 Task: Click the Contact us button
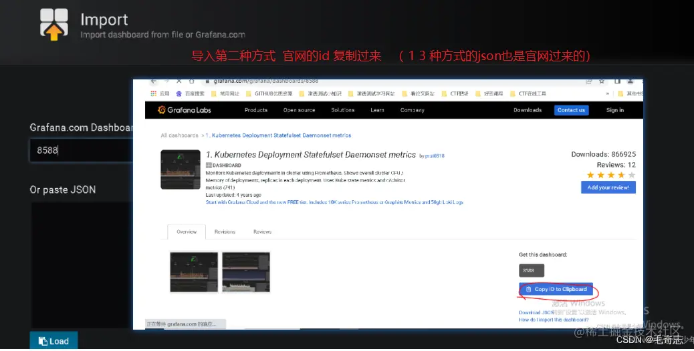[572, 110]
